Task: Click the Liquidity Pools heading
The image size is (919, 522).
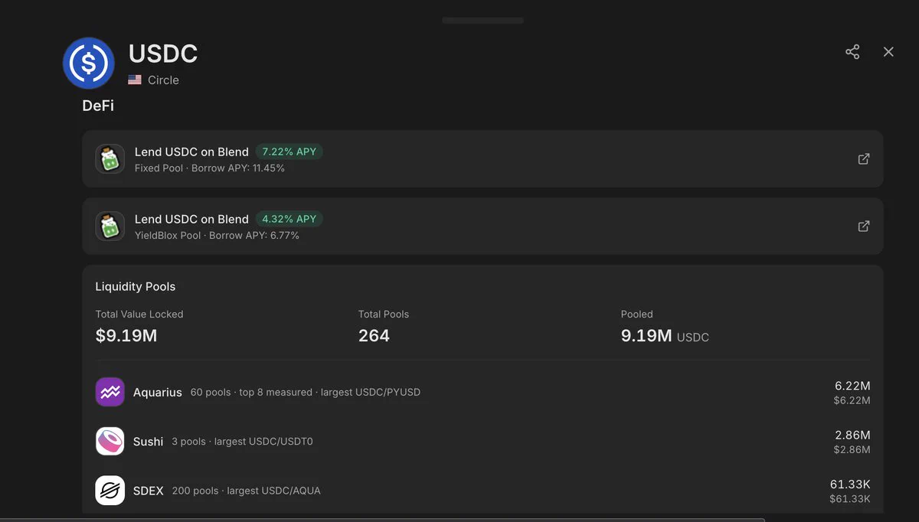Action: pos(136,286)
